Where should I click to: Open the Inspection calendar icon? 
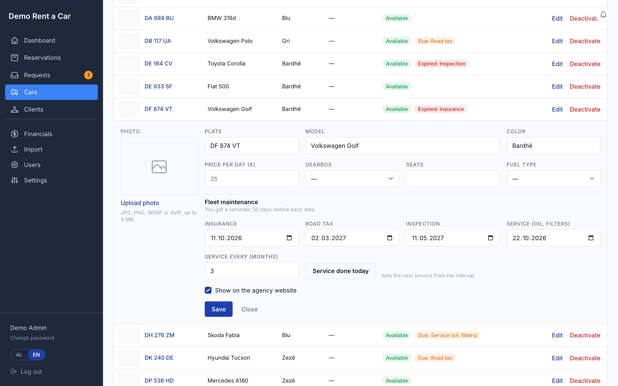tap(490, 238)
